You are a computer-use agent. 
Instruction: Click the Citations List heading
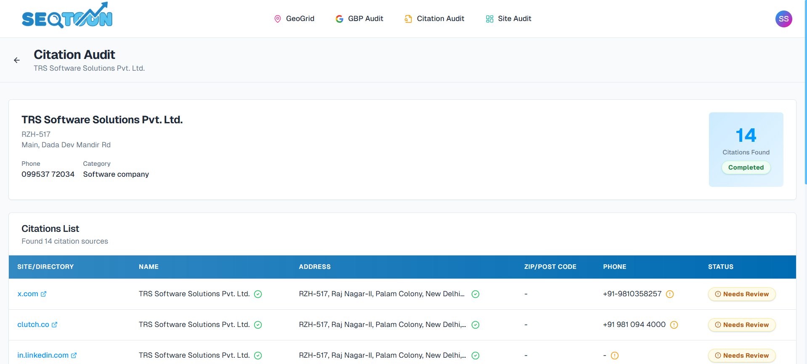(50, 228)
